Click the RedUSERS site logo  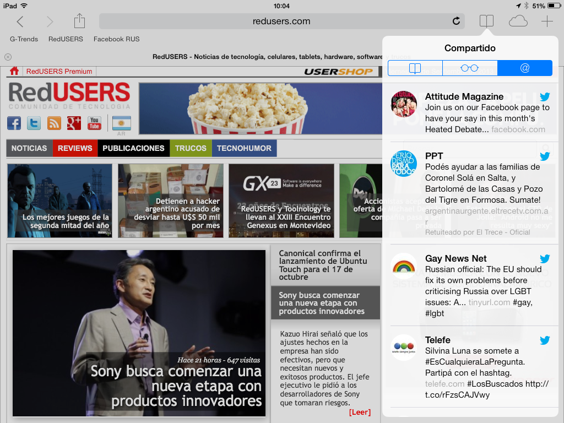(69, 95)
